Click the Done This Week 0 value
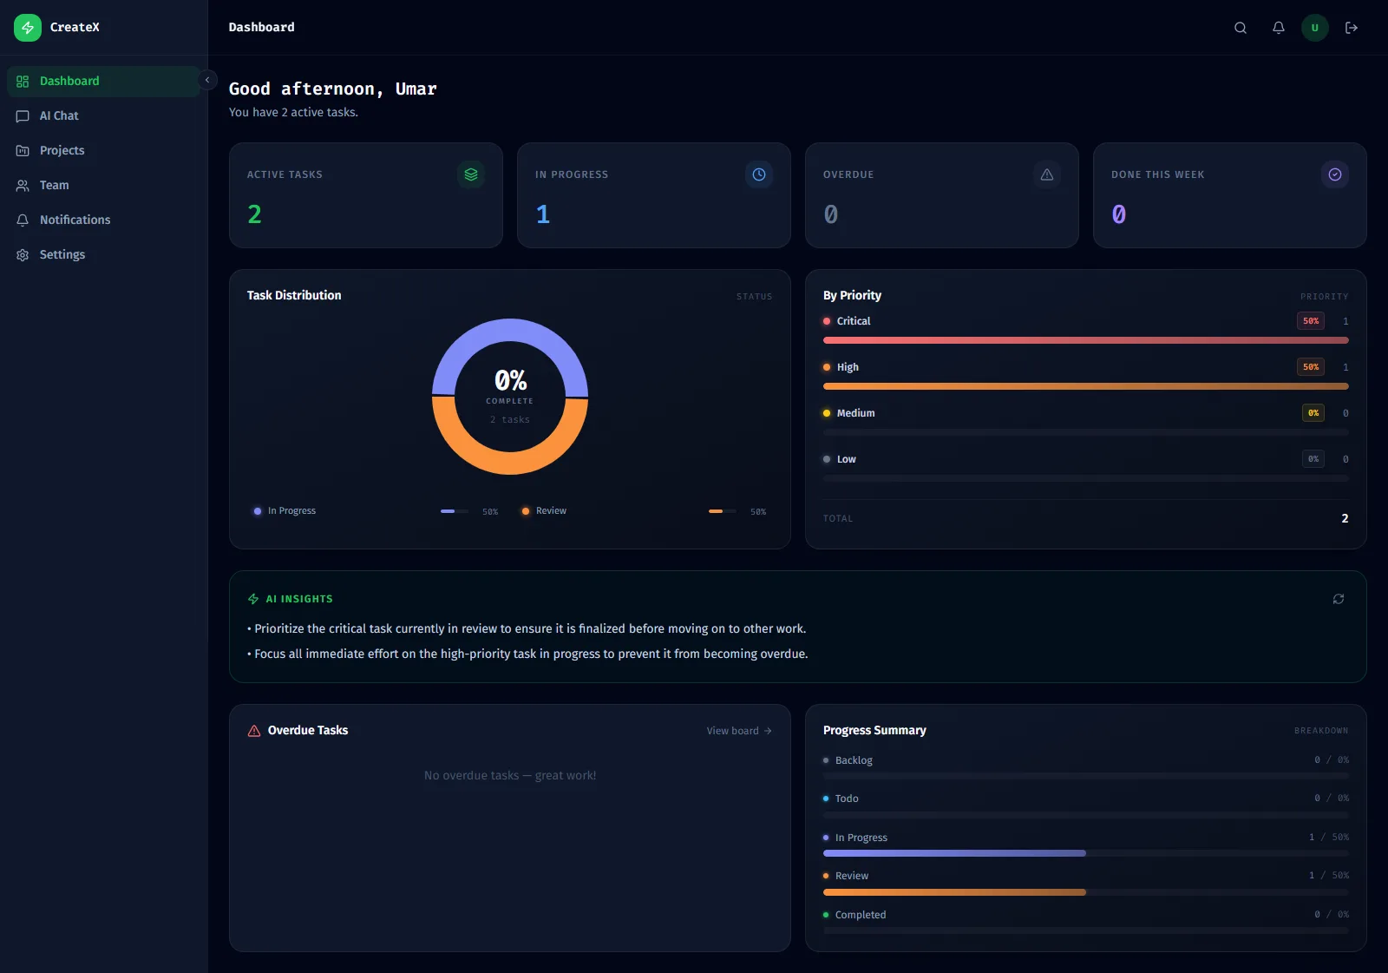 [x=1119, y=214]
